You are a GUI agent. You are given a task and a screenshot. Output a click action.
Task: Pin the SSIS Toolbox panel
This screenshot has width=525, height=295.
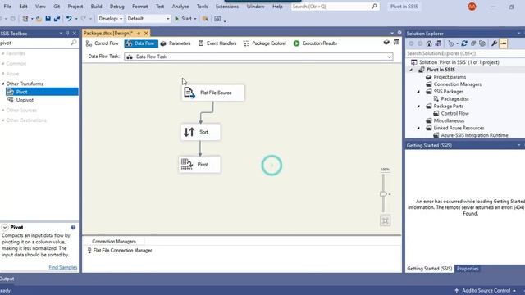click(67, 33)
